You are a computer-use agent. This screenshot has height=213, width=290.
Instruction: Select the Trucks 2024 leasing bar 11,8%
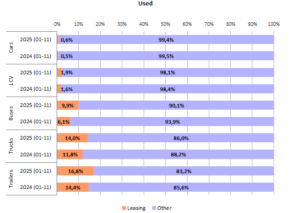pos(70,155)
